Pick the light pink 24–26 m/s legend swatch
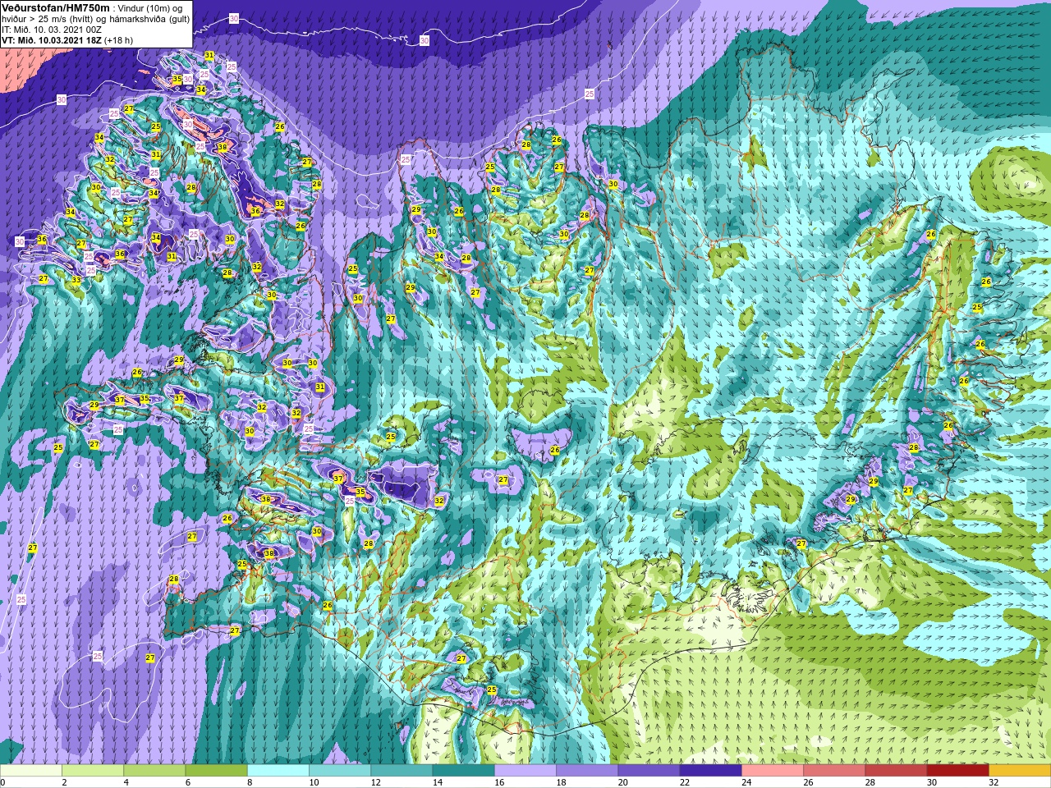Screen dimensions: 1051x788 (x=773, y=771)
